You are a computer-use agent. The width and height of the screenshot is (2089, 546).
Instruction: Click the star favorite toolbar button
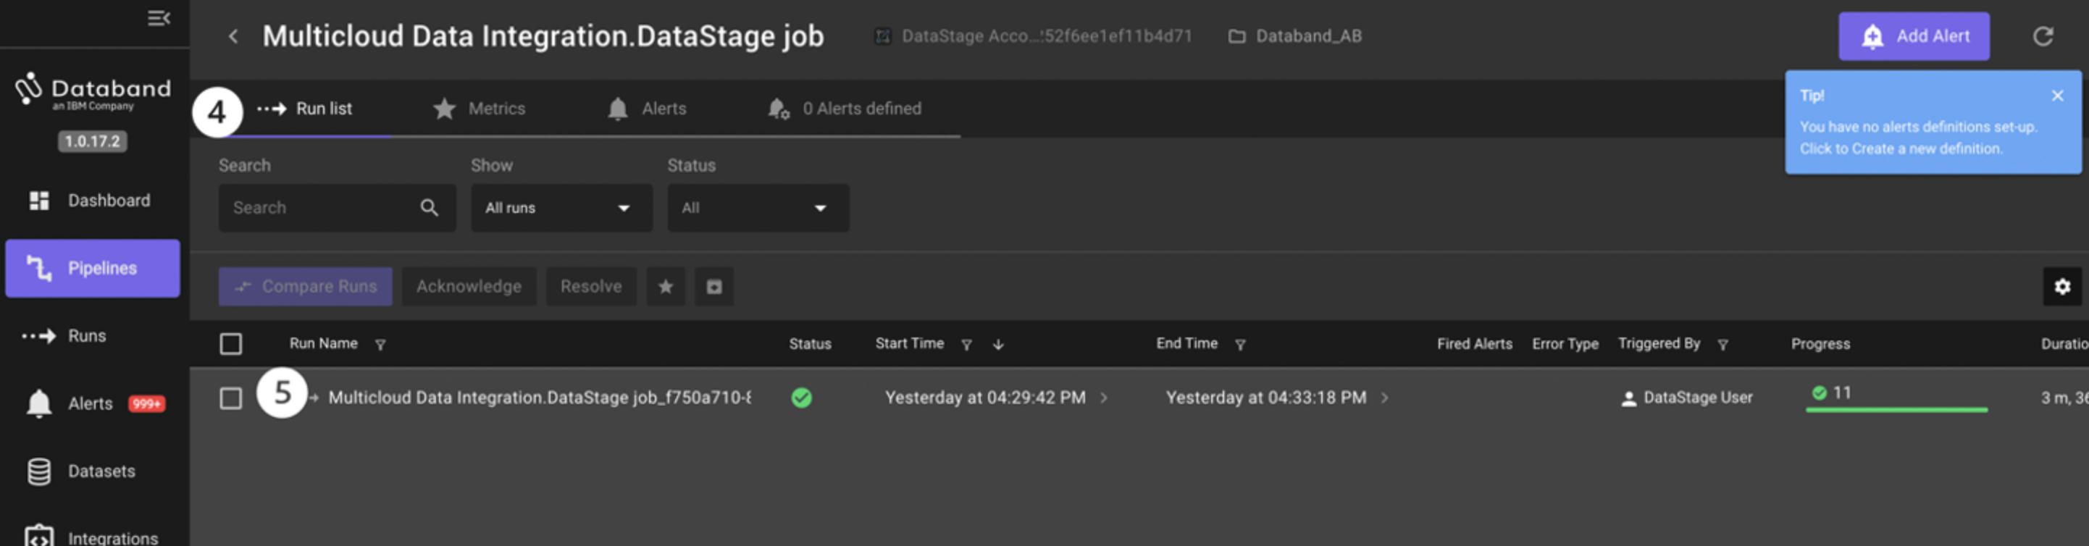(x=665, y=286)
